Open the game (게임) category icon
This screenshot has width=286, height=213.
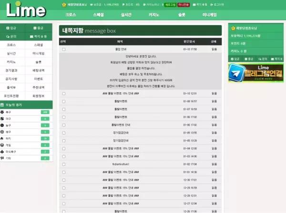coord(3,145)
